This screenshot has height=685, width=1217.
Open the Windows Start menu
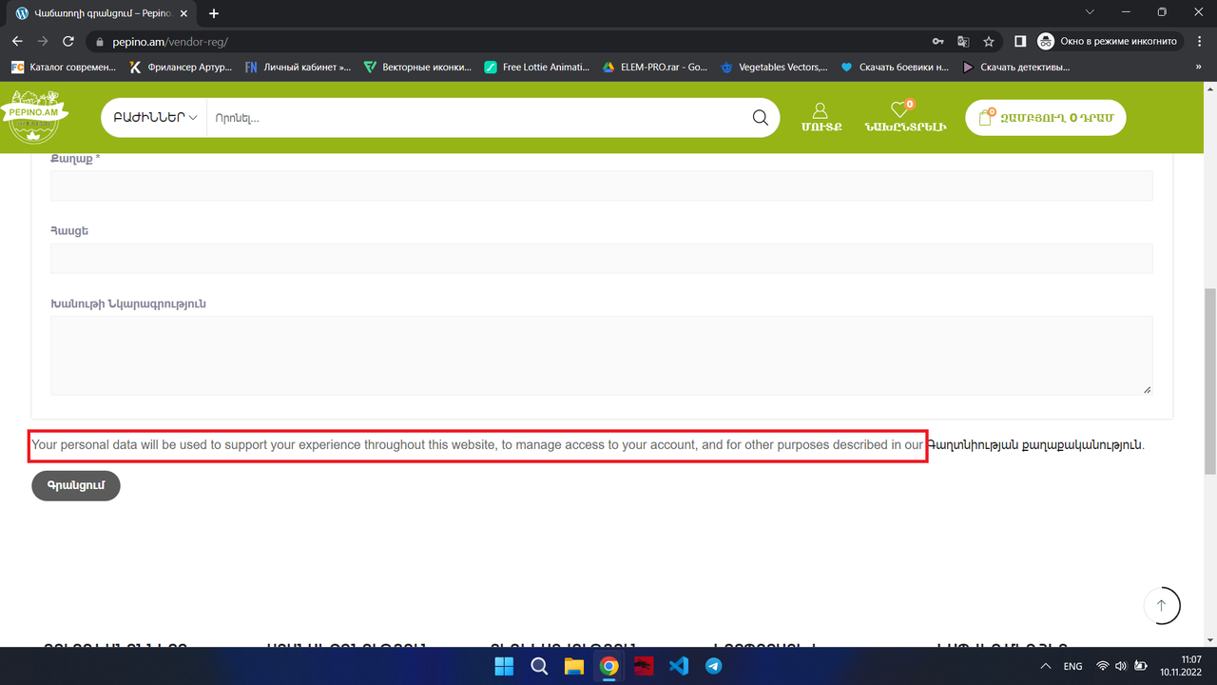(503, 666)
